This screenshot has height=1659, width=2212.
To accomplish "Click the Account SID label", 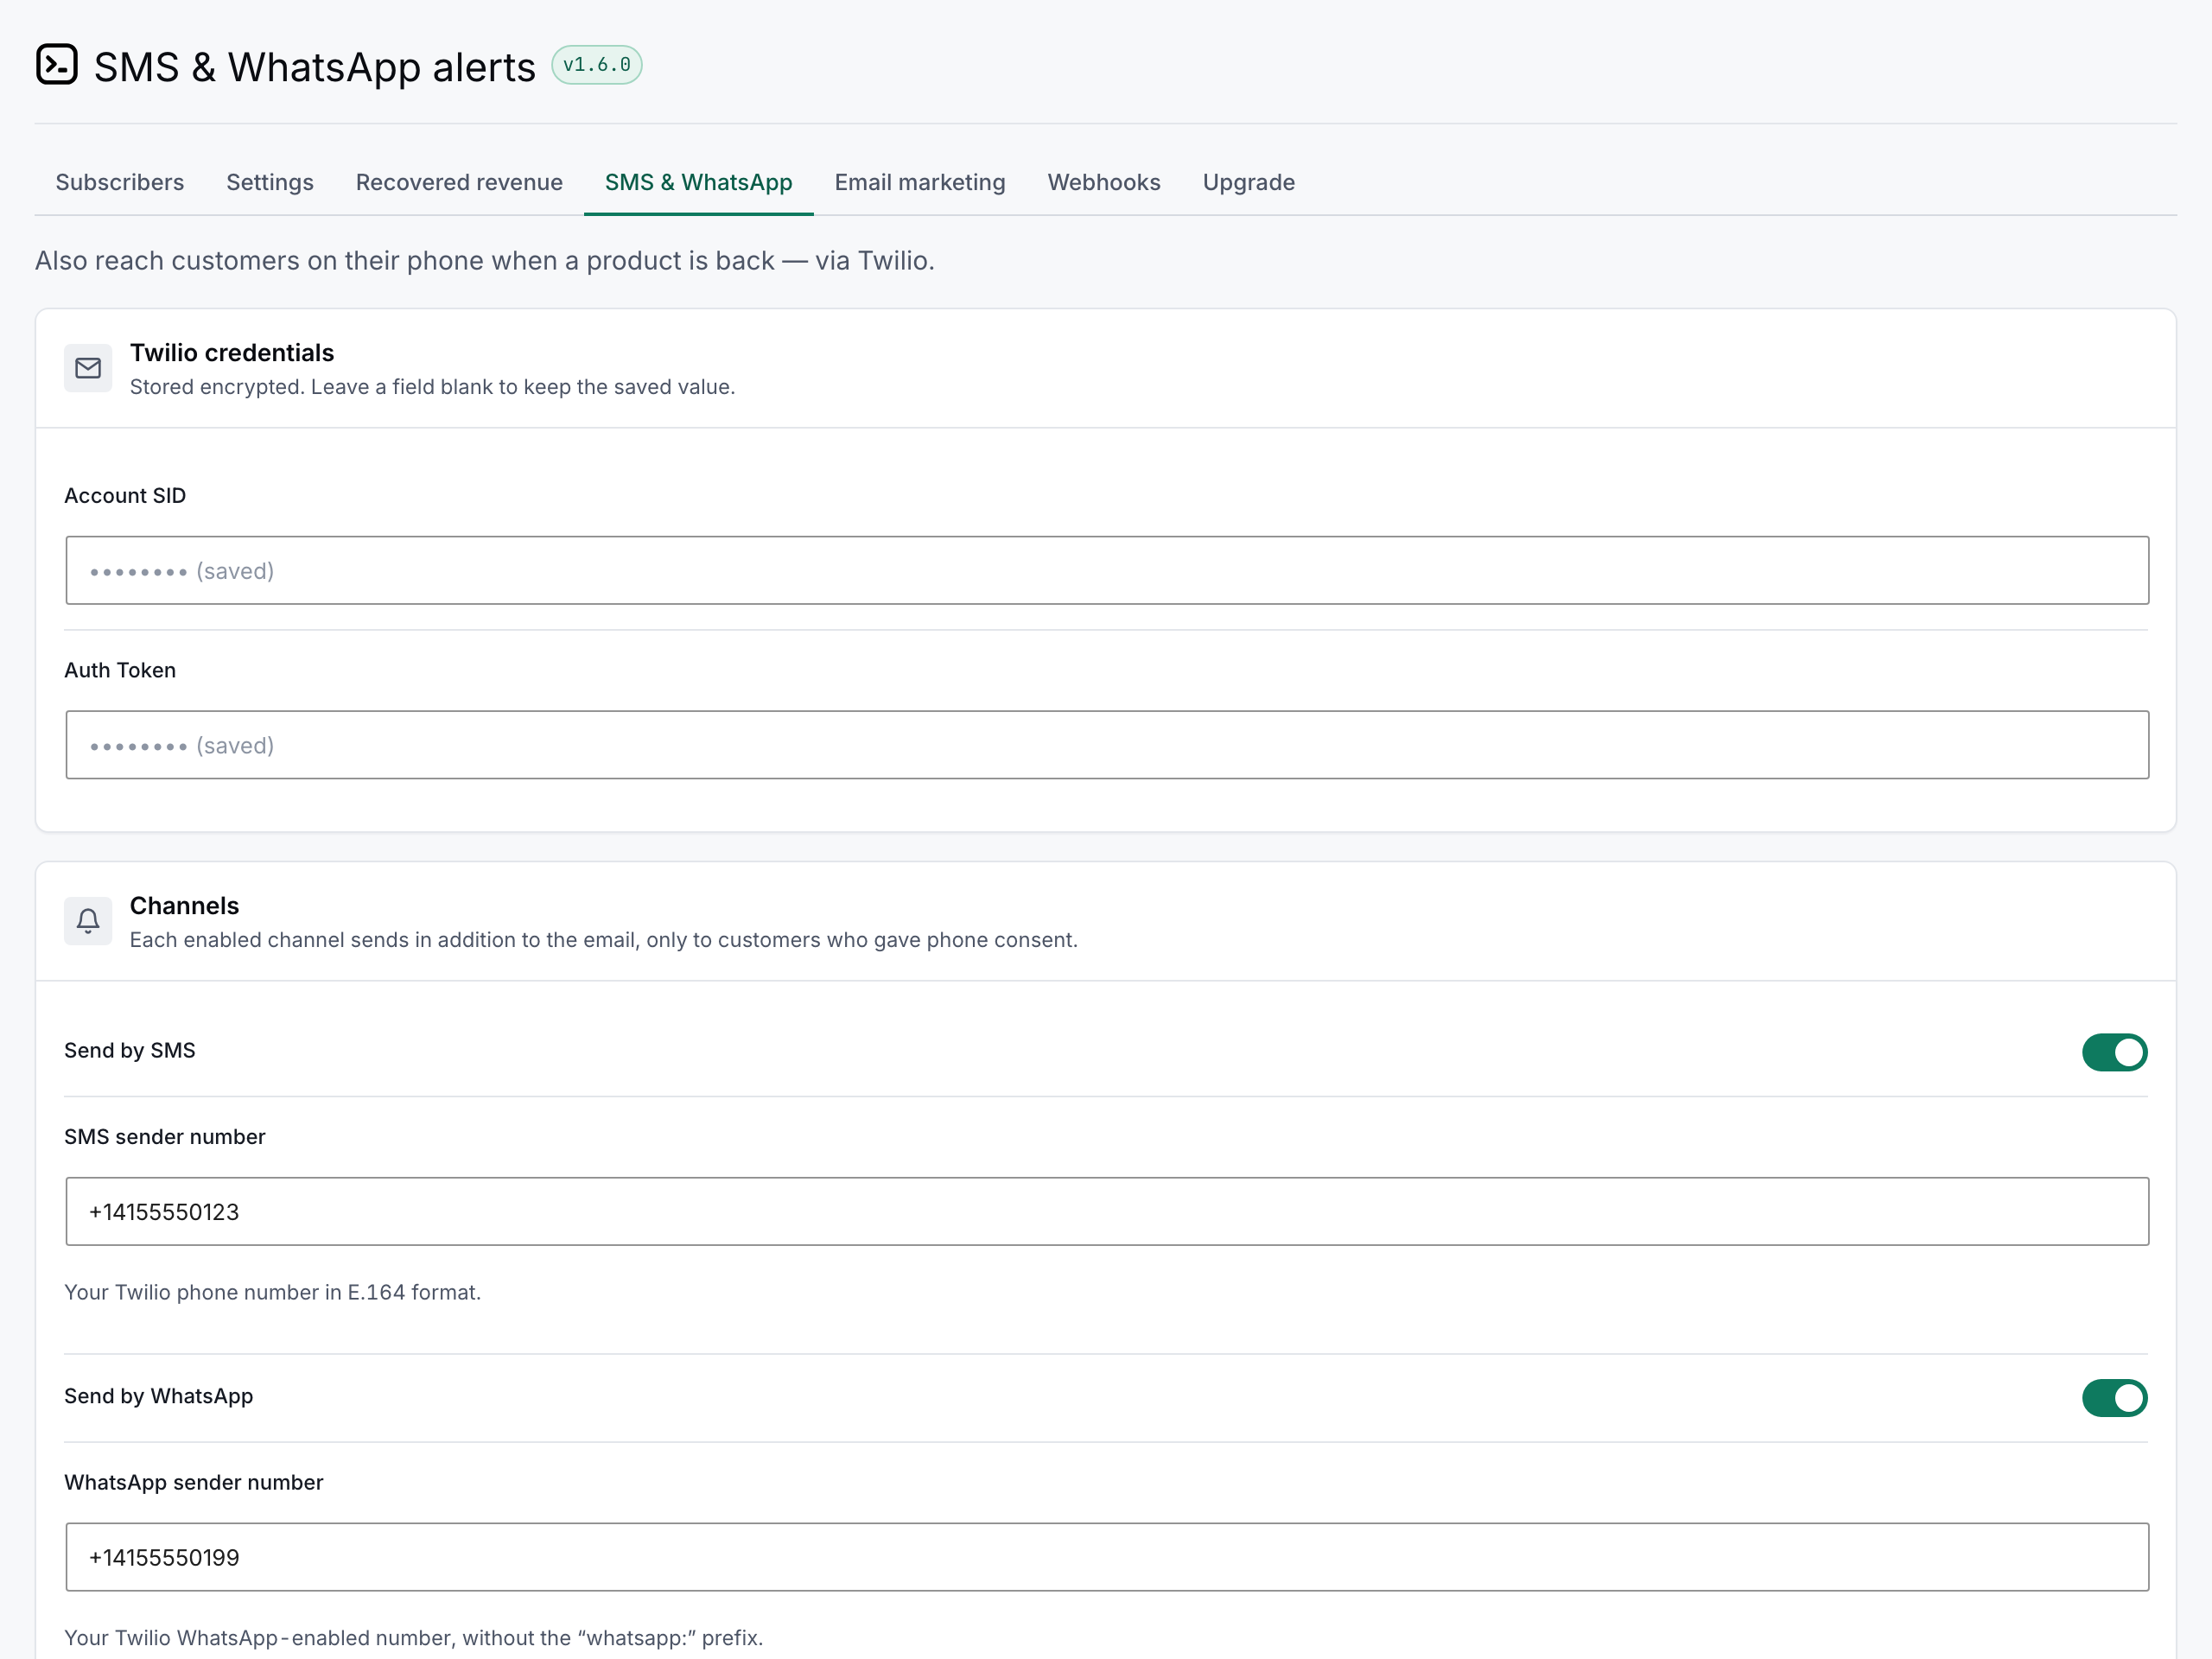I will coord(125,496).
